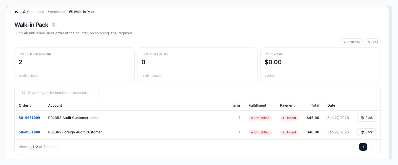The height and width of the screenshot is (165, 398).
Task: Collapse the summary tiles
Action: (x=351, y=42)
